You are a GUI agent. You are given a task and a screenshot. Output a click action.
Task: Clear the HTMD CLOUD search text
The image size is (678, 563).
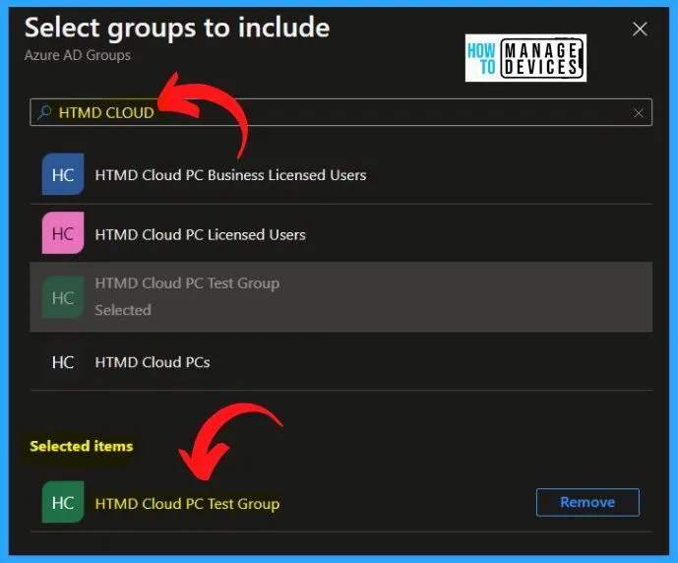[x=639, y=113]
